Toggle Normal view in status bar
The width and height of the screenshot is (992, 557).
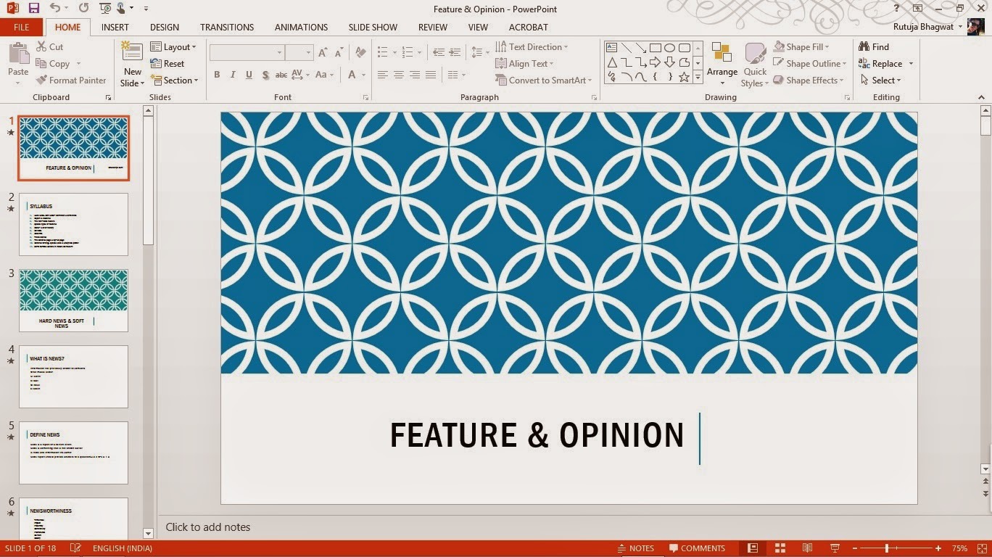coord(752,548)
